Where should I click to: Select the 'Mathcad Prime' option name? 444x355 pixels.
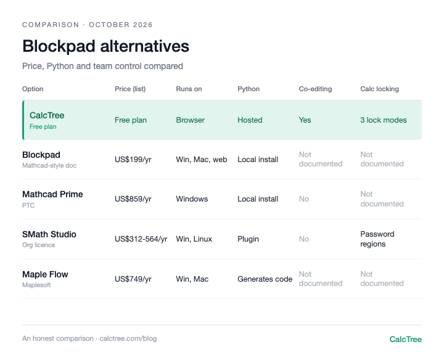52,195
